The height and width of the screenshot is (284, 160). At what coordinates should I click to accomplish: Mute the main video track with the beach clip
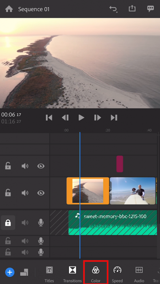point(25,193)
